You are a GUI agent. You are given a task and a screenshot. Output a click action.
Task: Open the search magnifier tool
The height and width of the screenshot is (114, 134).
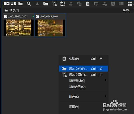click(29, 4)
